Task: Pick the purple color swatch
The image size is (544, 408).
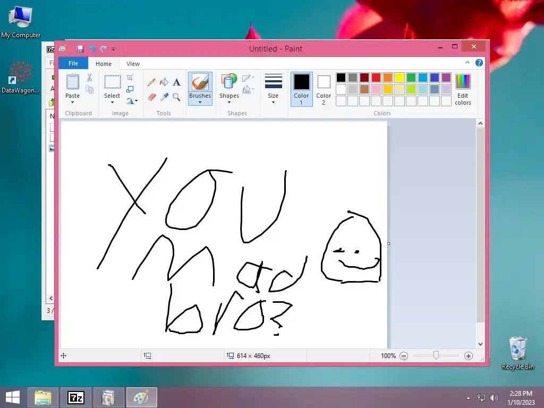Action: pyautogui.click(x=446, y=78)
